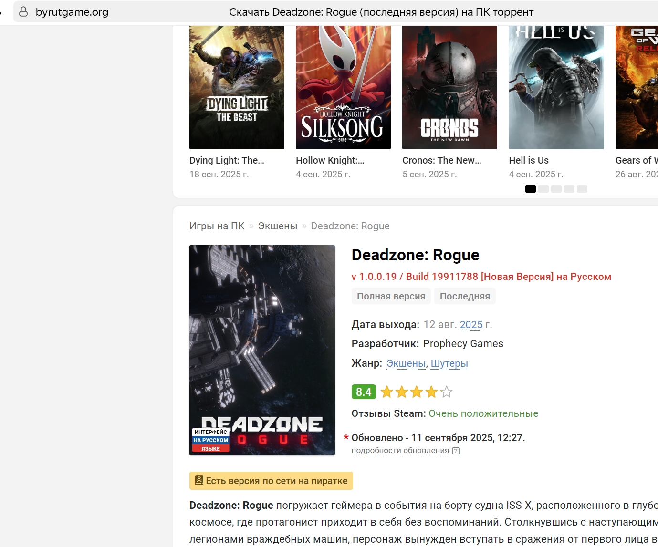Rate the game four stars
Screen dimensions: 658x547
tap(431, 392)
